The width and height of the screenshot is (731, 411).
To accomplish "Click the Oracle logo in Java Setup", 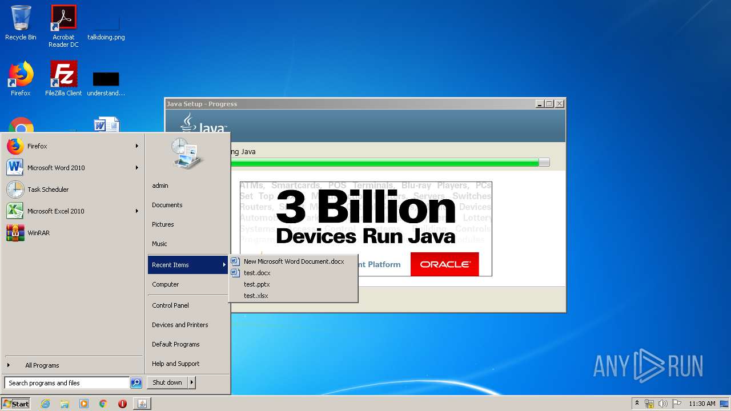I will [x=444, y=264].
